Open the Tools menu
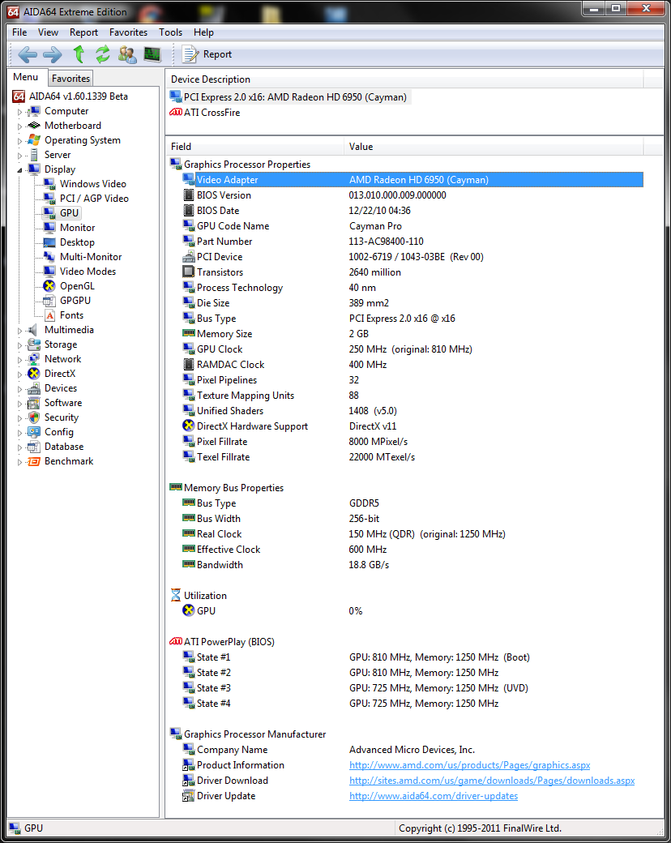The height and width of the screenshot is (843, 671). pyautogui.click(x=170, y=32)
